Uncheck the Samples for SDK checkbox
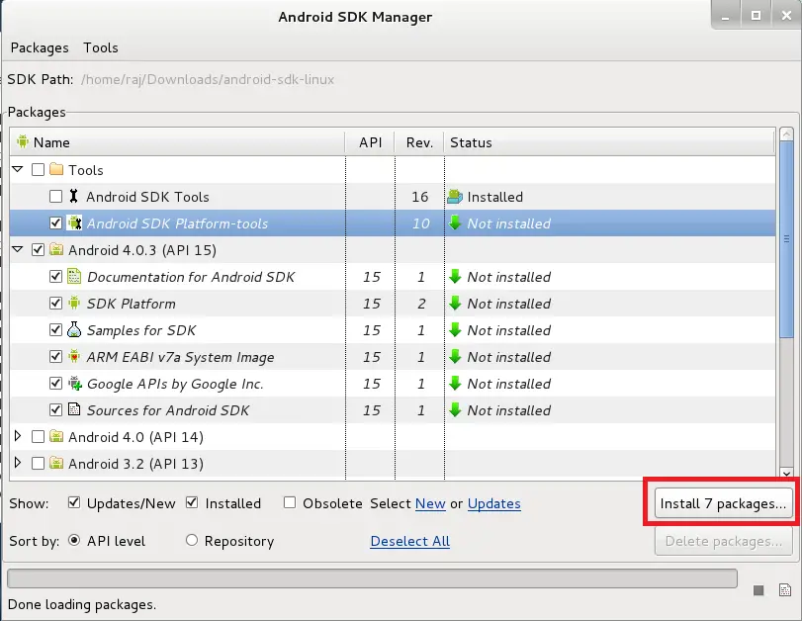Screen dimensions: 802x621 click(x=55, y=330)
